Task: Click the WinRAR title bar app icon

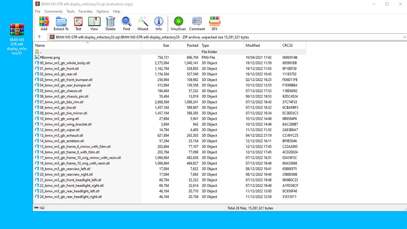Action: click(38, 4)
